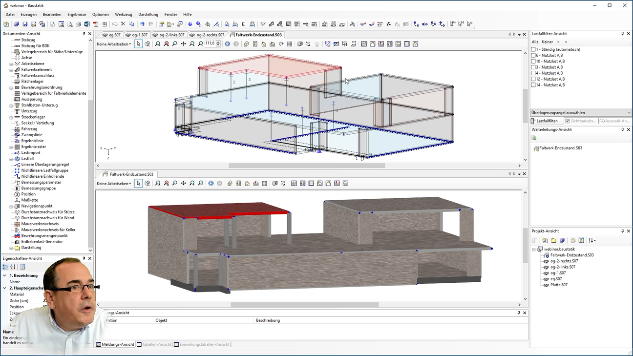The image size is (633, 356).
Task: Open the 'Keine Arbeitsebene' dropdown in the upper view
Action: coord(114,44)
